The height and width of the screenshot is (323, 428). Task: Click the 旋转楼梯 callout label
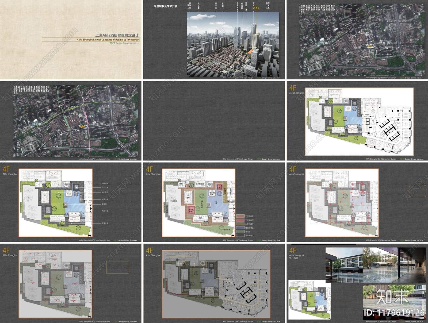(105, 184)
